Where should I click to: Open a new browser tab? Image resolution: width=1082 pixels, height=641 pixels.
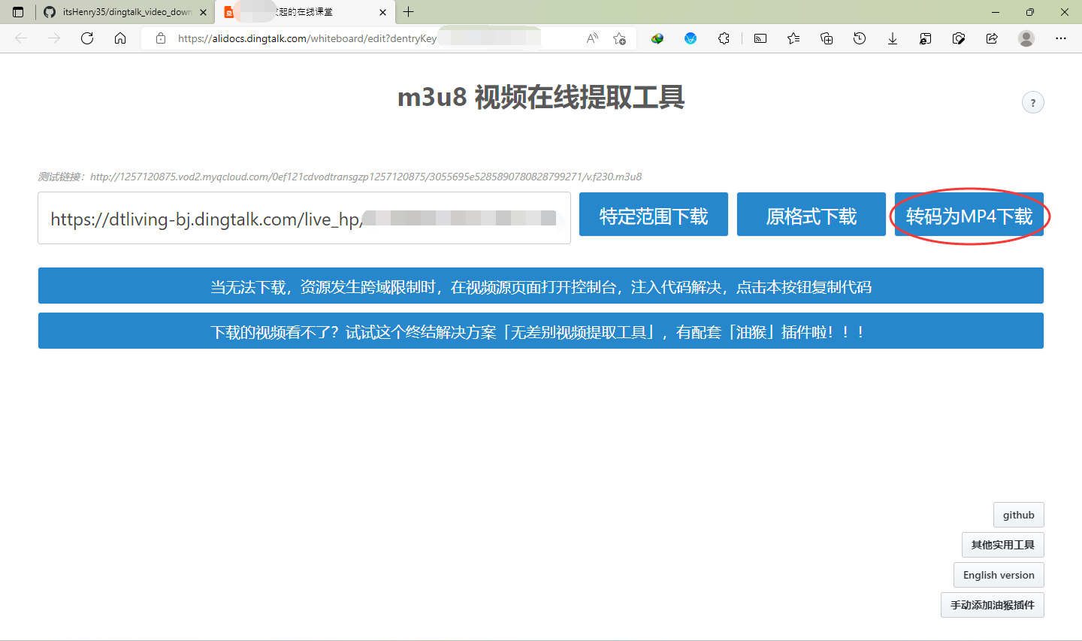(408, 12)
